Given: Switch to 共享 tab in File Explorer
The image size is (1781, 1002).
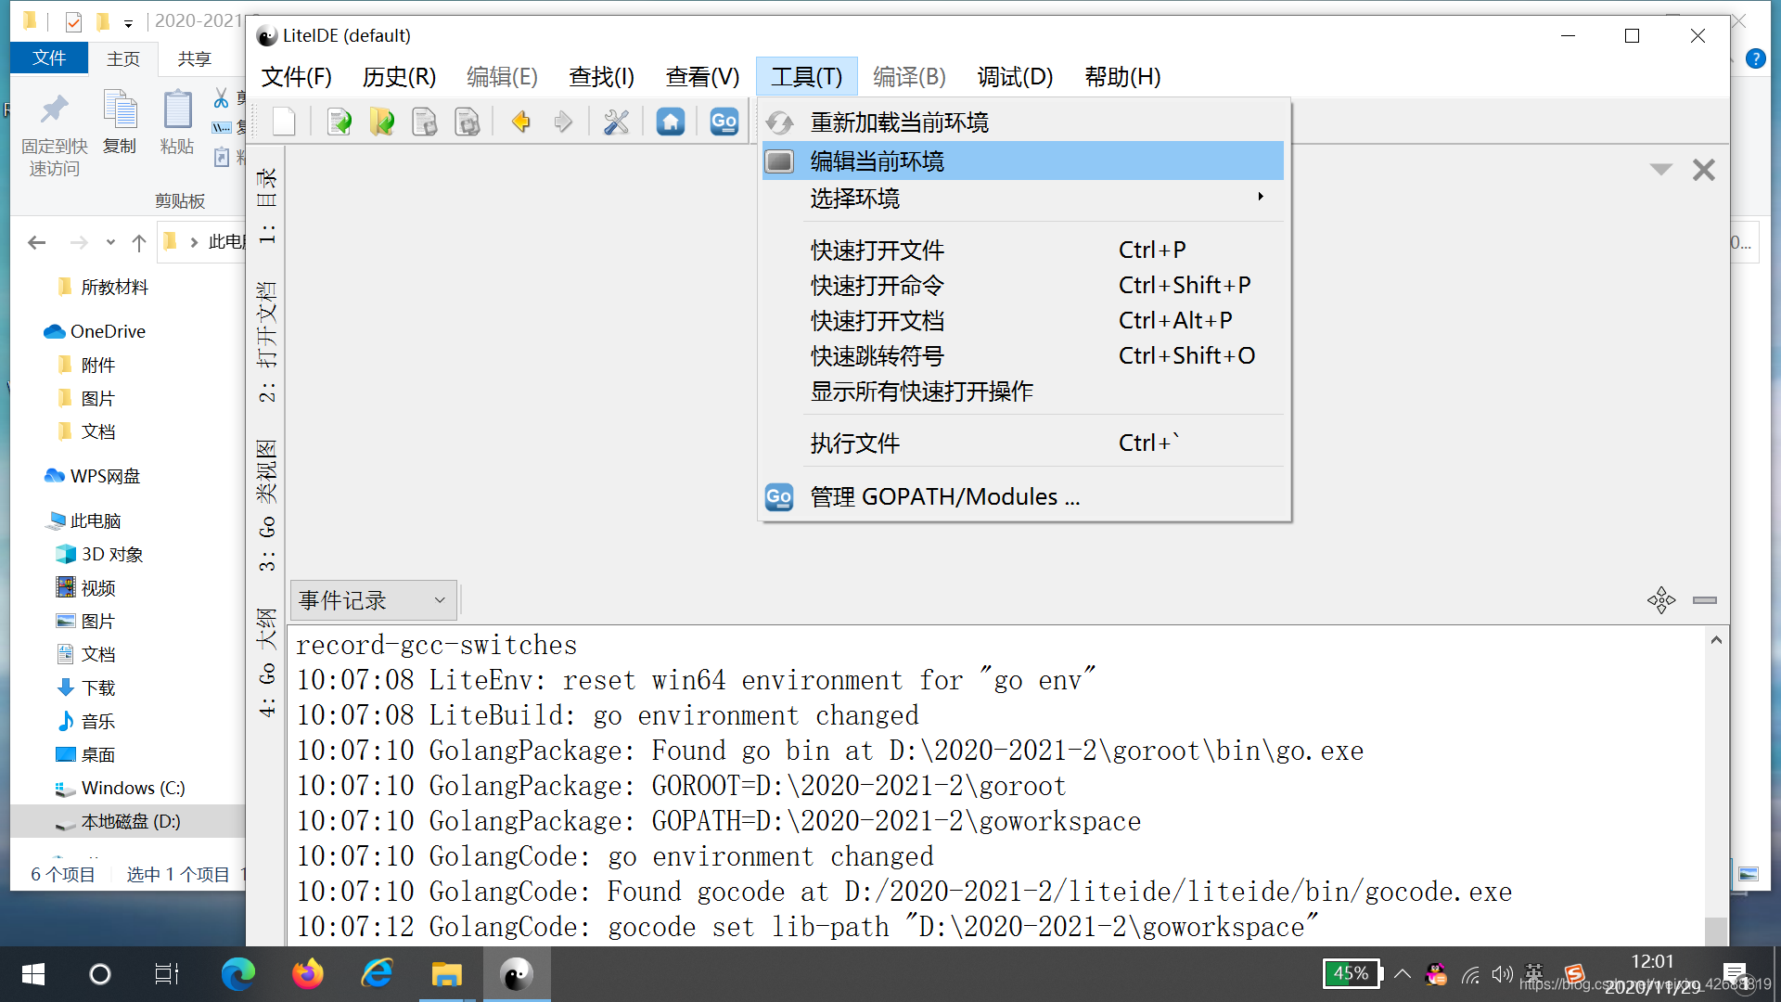Looking at the screenshot, I should coord(194,58).
